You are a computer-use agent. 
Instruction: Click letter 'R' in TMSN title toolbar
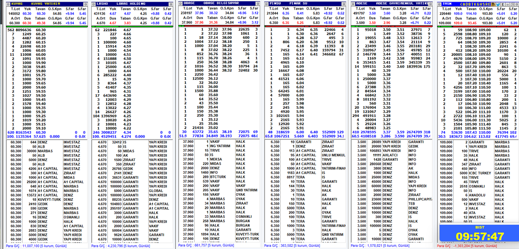tap(487, 4)
